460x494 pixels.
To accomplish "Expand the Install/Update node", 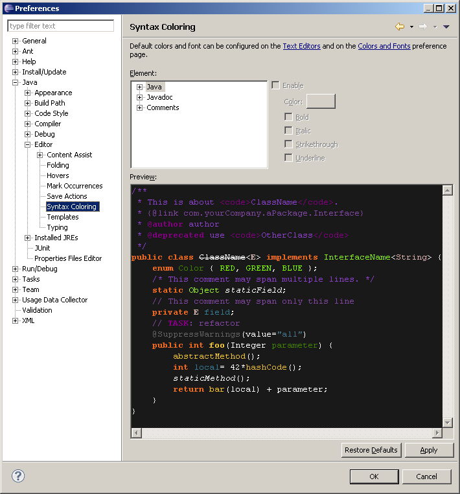I will (15, 72).
